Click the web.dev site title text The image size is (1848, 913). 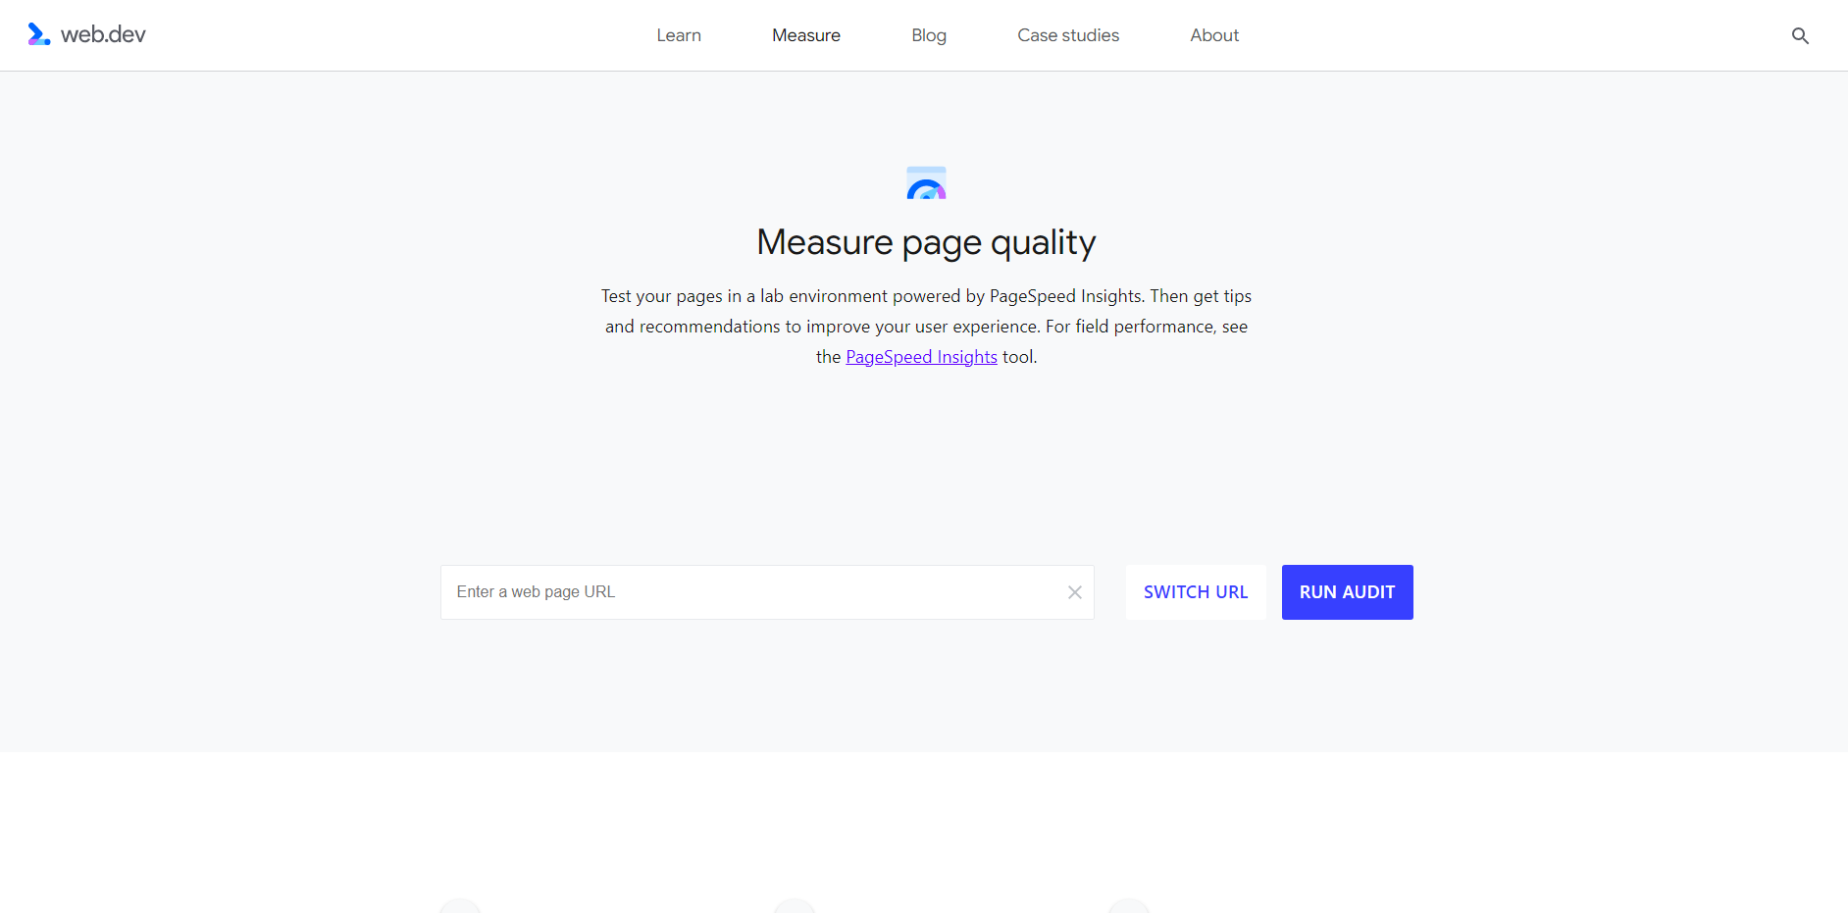(x=103, y=34)
